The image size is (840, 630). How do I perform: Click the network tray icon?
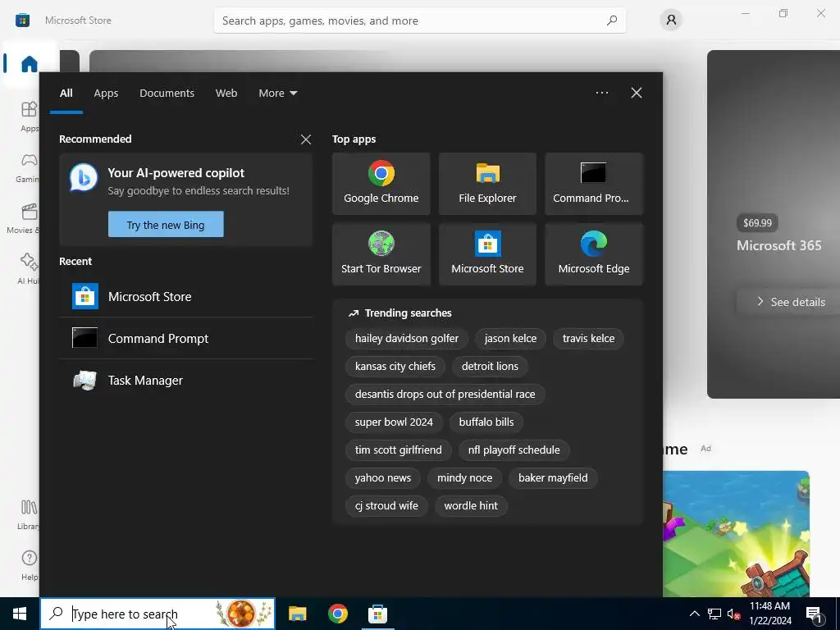click(x=714, y=614)
